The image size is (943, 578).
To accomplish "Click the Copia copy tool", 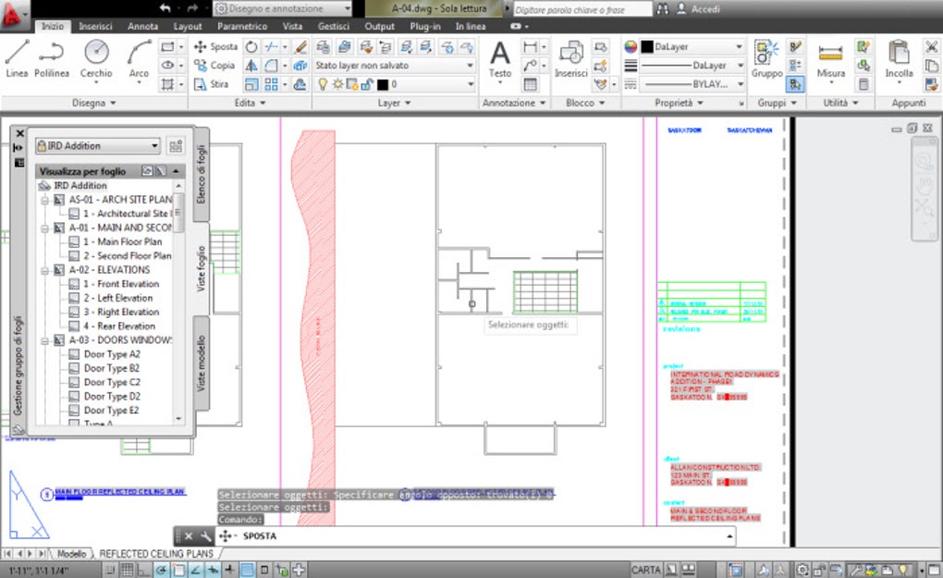I will coord(214,66).
